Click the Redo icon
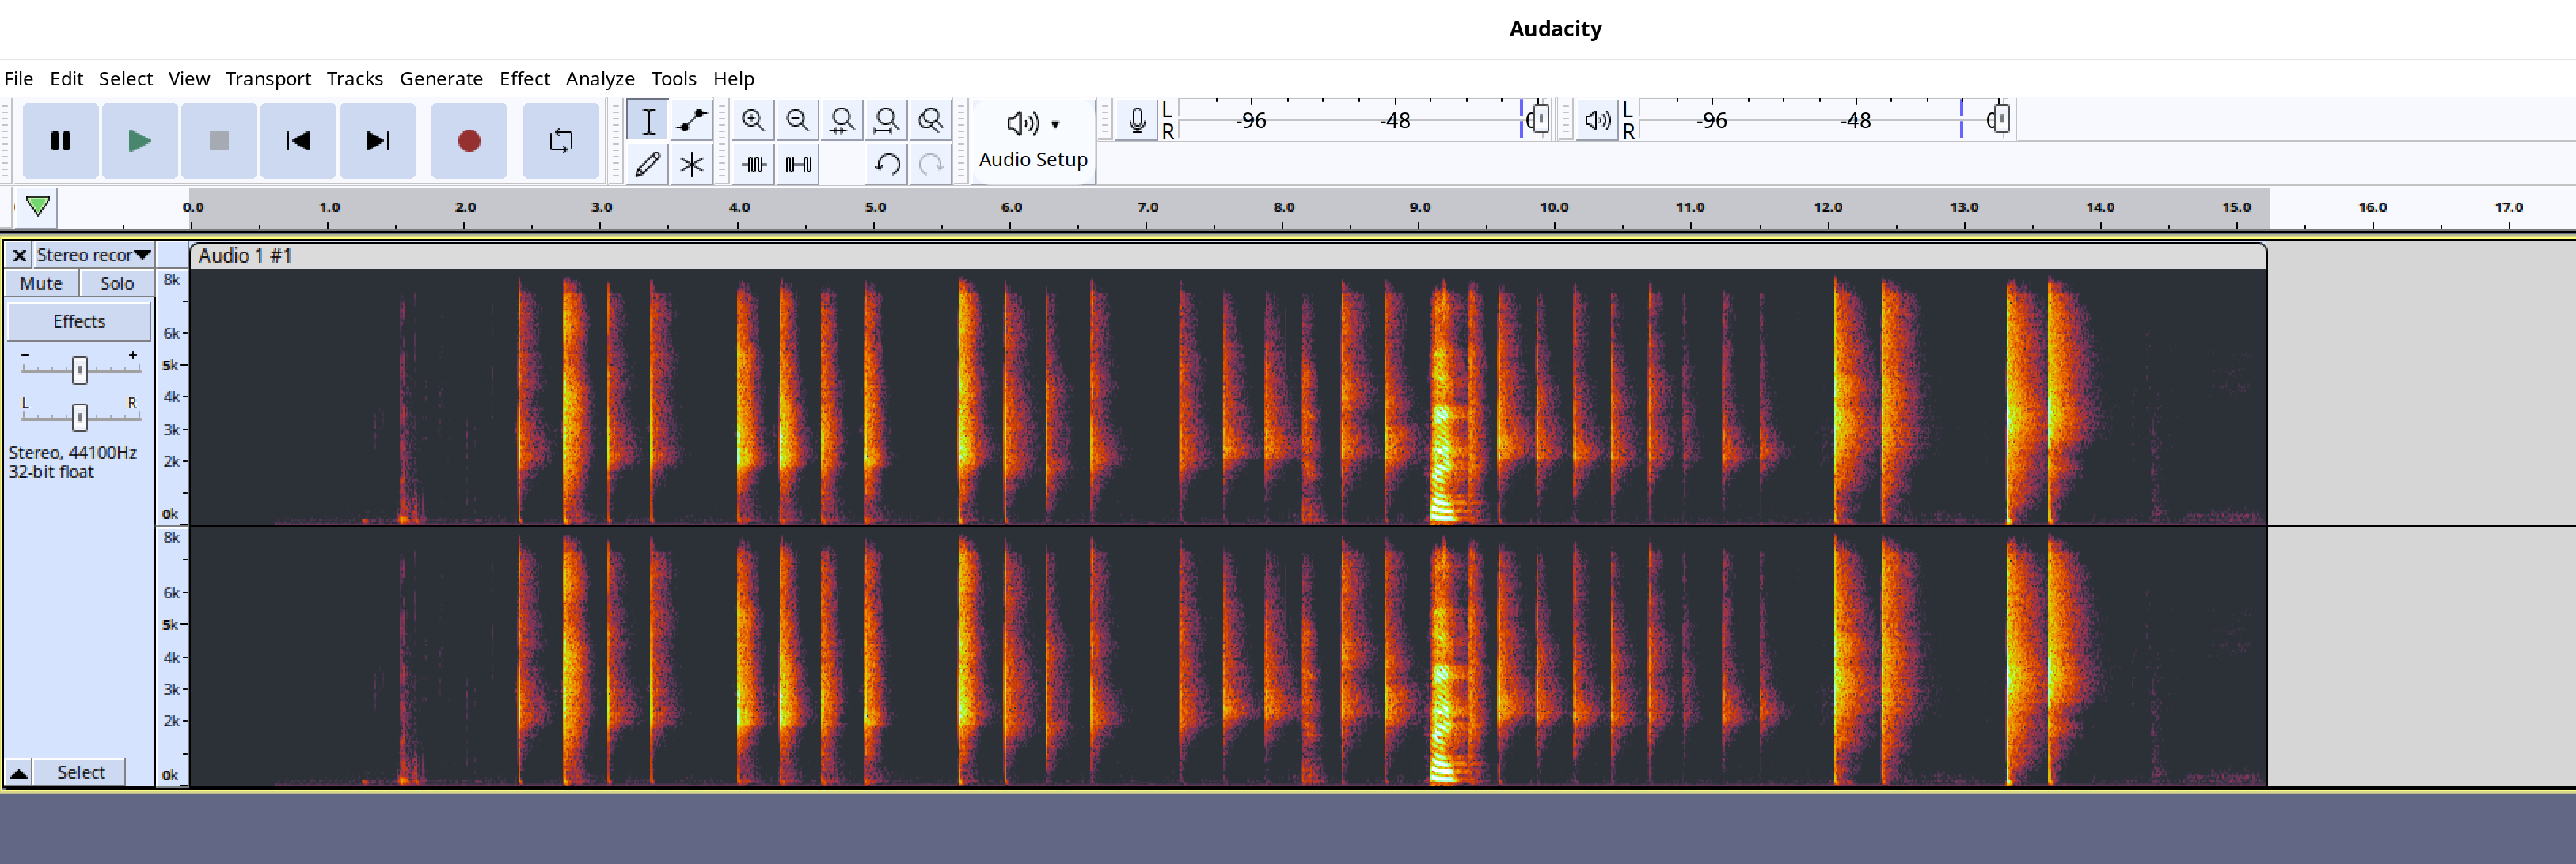This screenshot has height=864, width=2576. [930, 164]
